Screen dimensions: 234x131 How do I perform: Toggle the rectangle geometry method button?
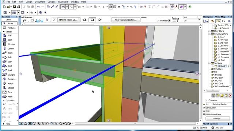92,20
